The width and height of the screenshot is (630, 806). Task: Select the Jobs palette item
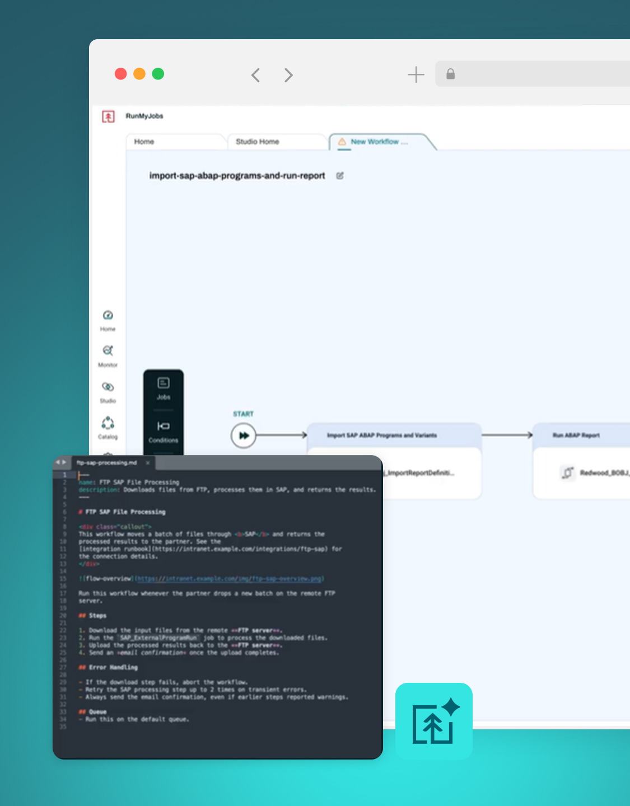pos(164,388)
